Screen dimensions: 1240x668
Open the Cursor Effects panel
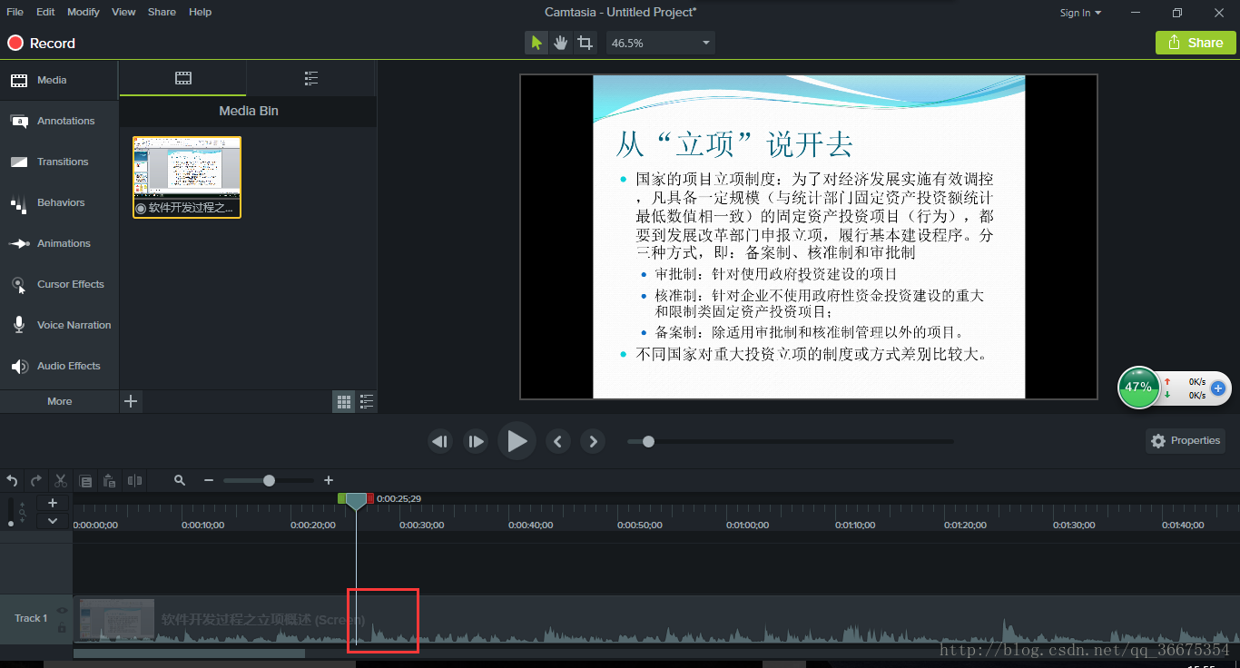coord(59,284)
